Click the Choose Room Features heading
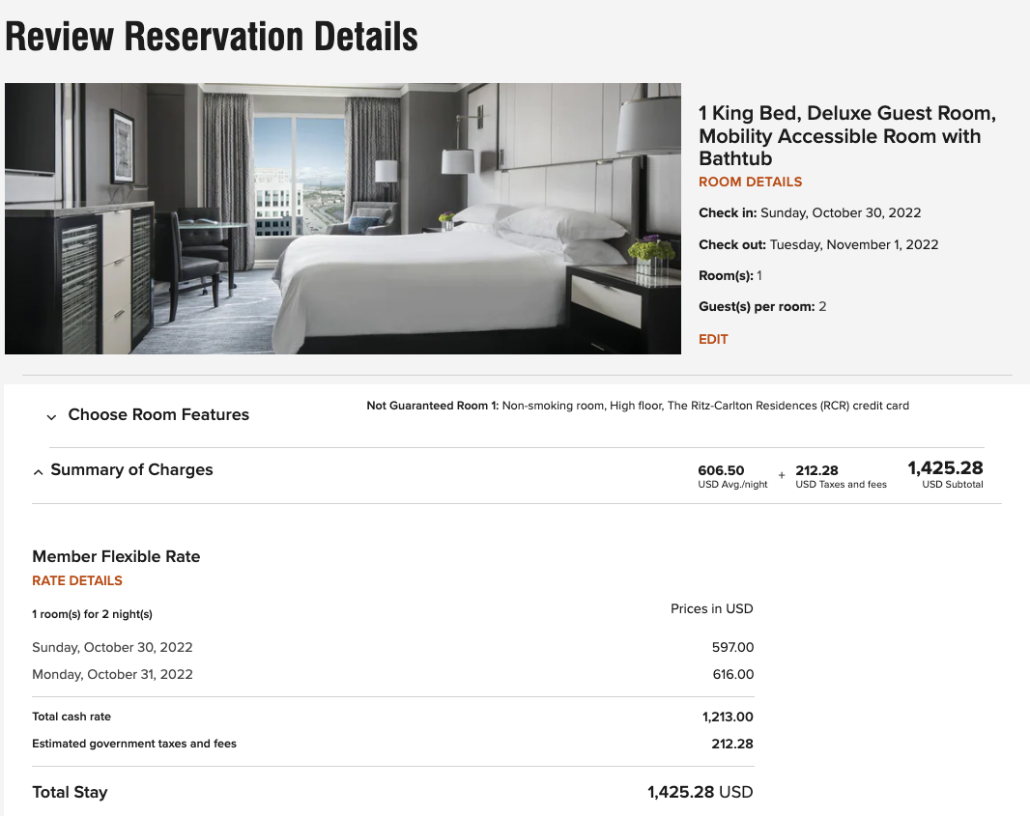Viewport: 1030px width, 816px height. click(x=158, y=414)
